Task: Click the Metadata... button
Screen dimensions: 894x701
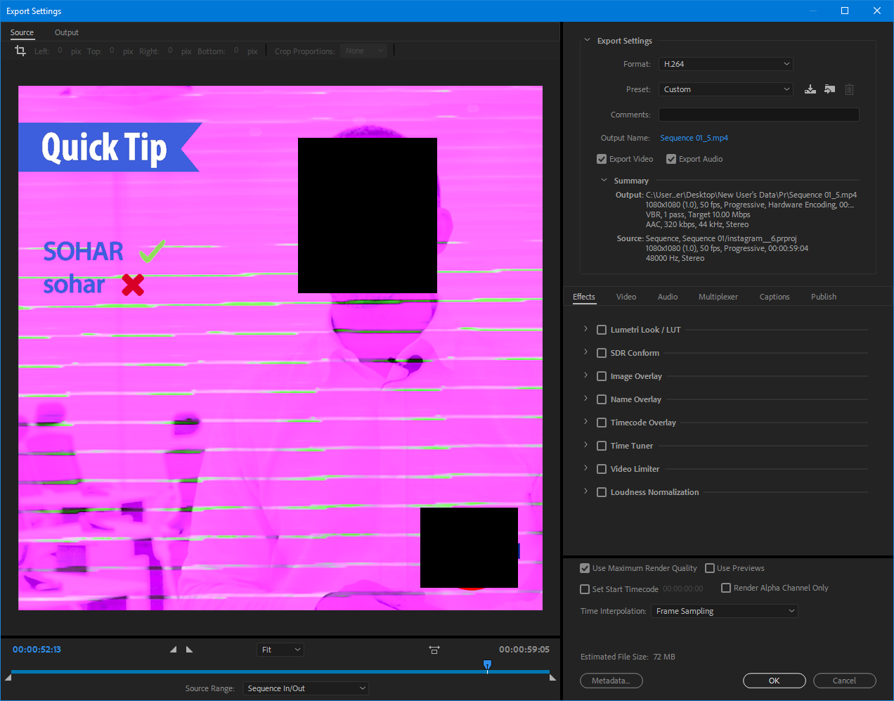Action: 611,681
